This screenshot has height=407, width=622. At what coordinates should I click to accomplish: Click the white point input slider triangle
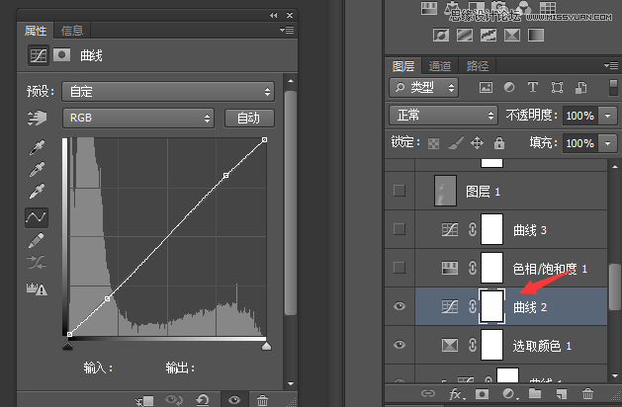coord(266,347)
